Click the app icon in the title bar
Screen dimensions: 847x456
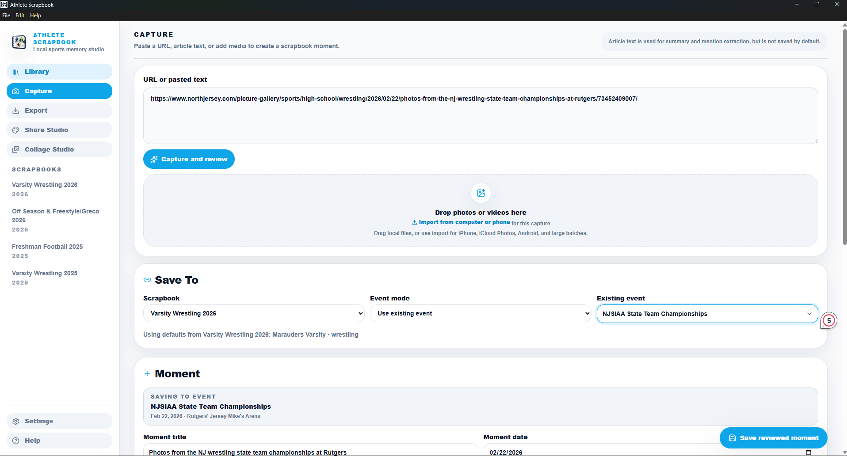(x=4, y=4)
